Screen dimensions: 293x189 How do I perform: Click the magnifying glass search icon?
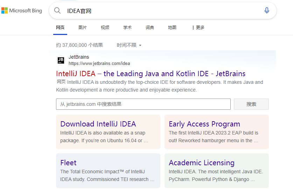pos(57,10)
